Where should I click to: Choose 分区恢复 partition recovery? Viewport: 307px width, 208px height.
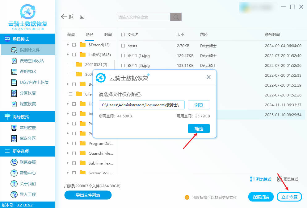point(14,93)
